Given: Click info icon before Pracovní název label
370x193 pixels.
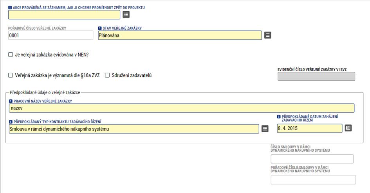Looking at the screenshot, I should click(11, 101).
